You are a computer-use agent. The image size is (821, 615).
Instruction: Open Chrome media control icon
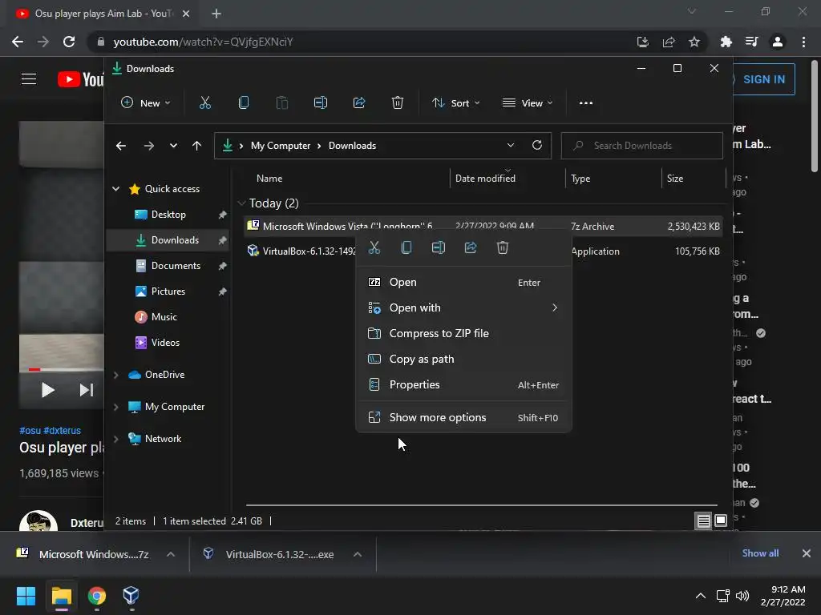pyautogui.click(x=752, y=42)
